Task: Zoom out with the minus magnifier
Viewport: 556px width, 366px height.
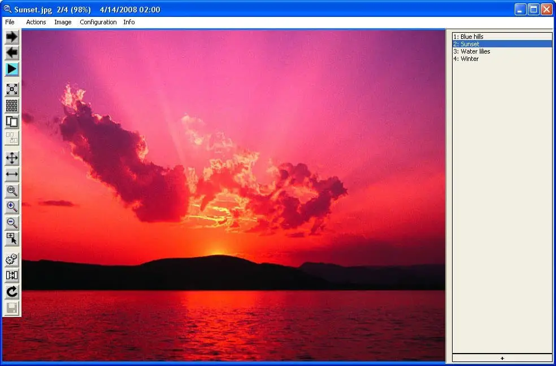Action: (12, 223)
